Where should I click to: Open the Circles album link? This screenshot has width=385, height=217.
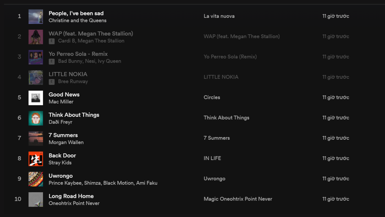pos(212,97)
